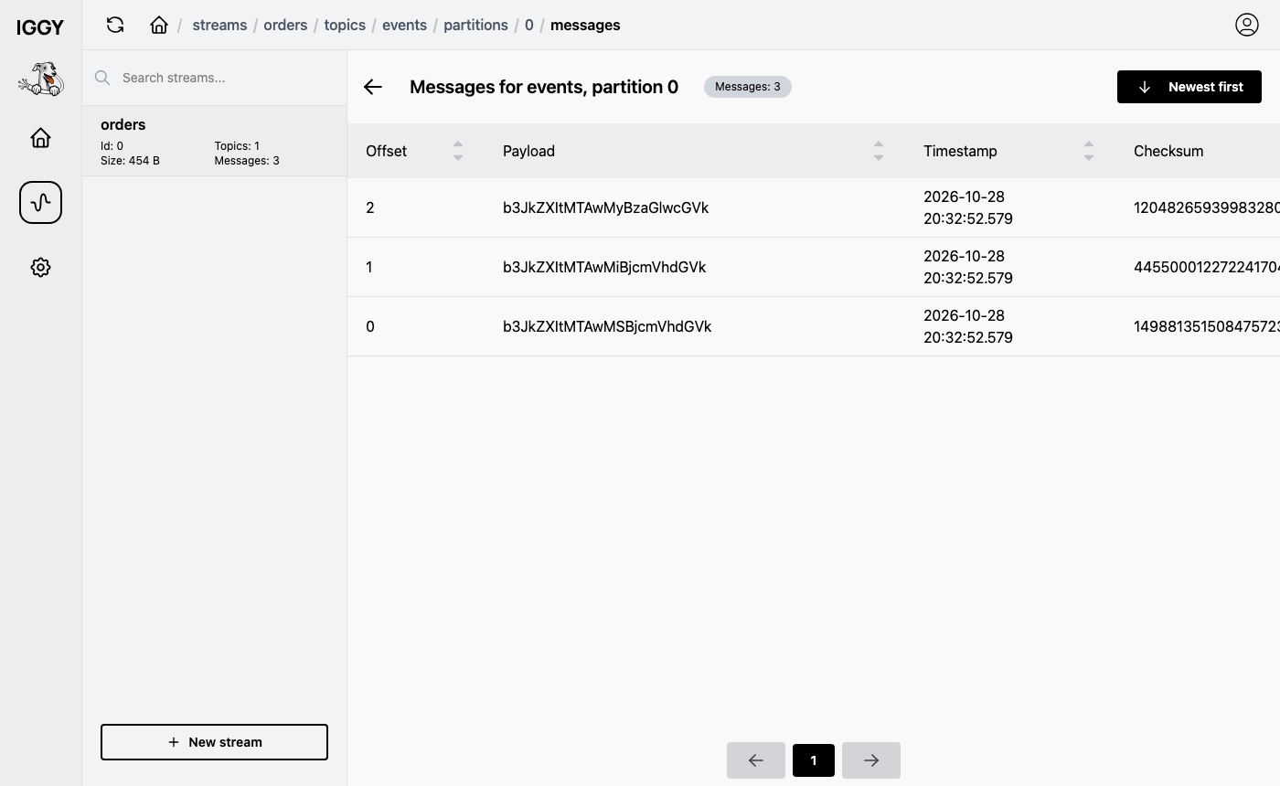Select the orders stream in the list
The image size is (1280, 786).
click(215, 141)
